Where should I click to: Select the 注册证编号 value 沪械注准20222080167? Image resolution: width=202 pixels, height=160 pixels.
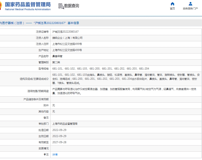65,32
